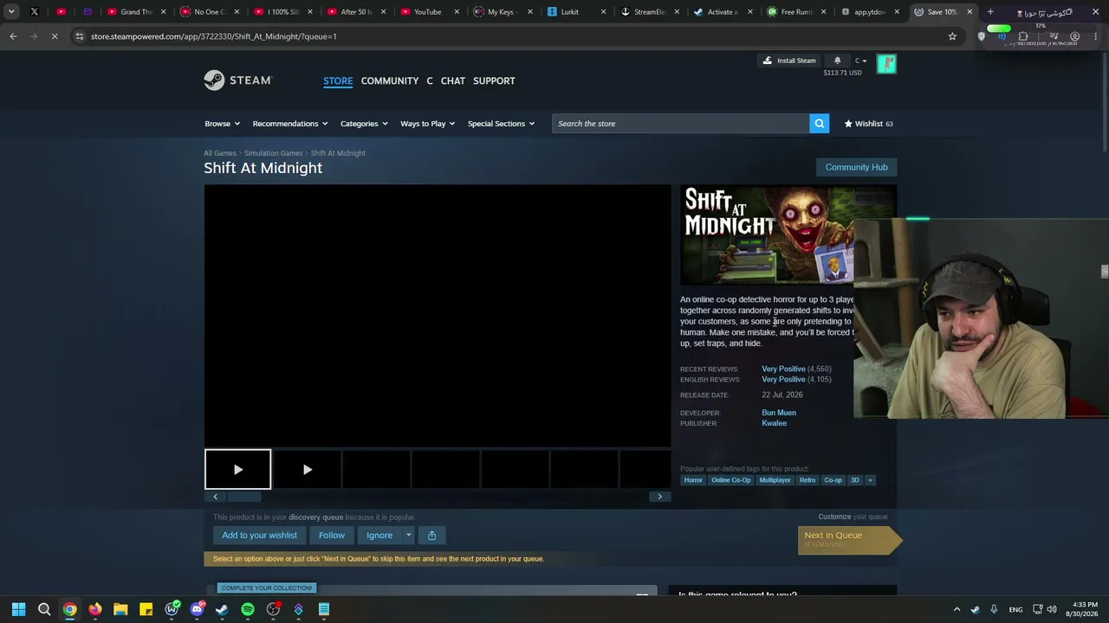Expand the Categories dropdown
This screenshot has width=1109, height=623.
point(364,124)
